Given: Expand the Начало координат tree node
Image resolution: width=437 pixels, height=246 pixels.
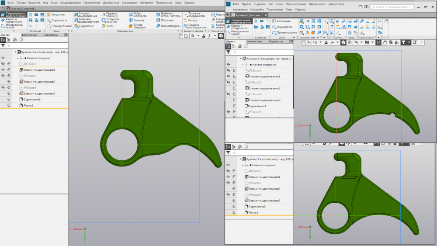Looking at the screenshot, I should tap(17, 58).
